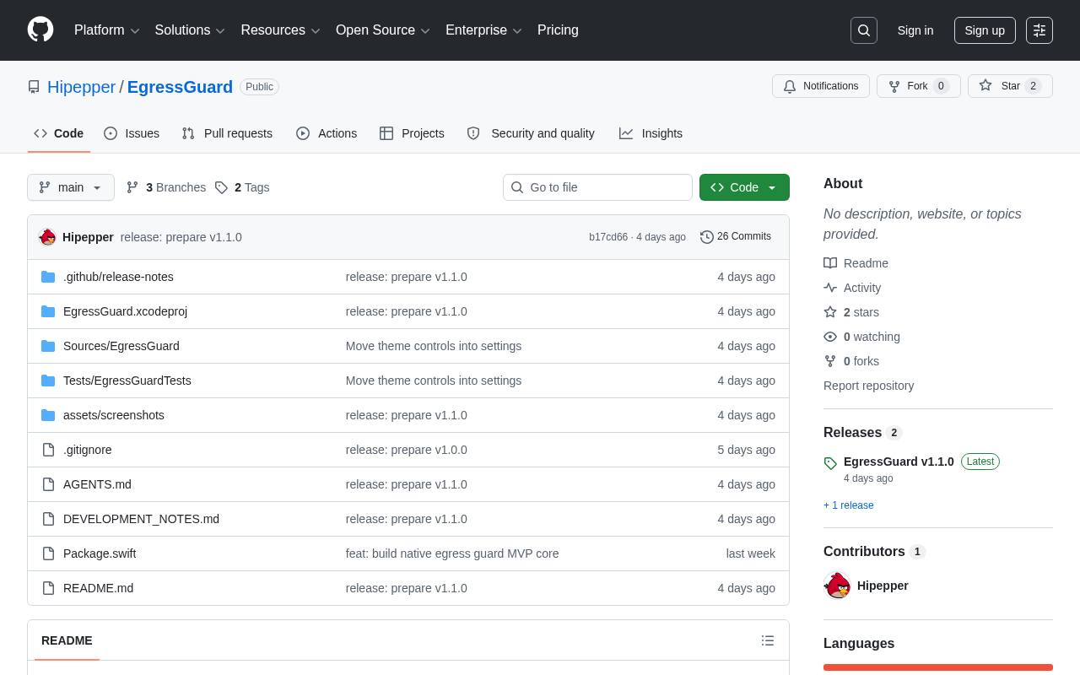Open the GitHub homepage logo
The width and height of the screenshot is (1080, 675).
coord(40,30)
